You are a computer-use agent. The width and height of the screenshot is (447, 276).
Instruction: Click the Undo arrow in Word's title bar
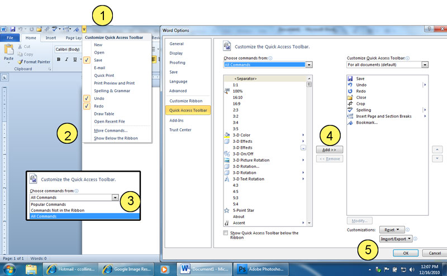click(20, 29)
